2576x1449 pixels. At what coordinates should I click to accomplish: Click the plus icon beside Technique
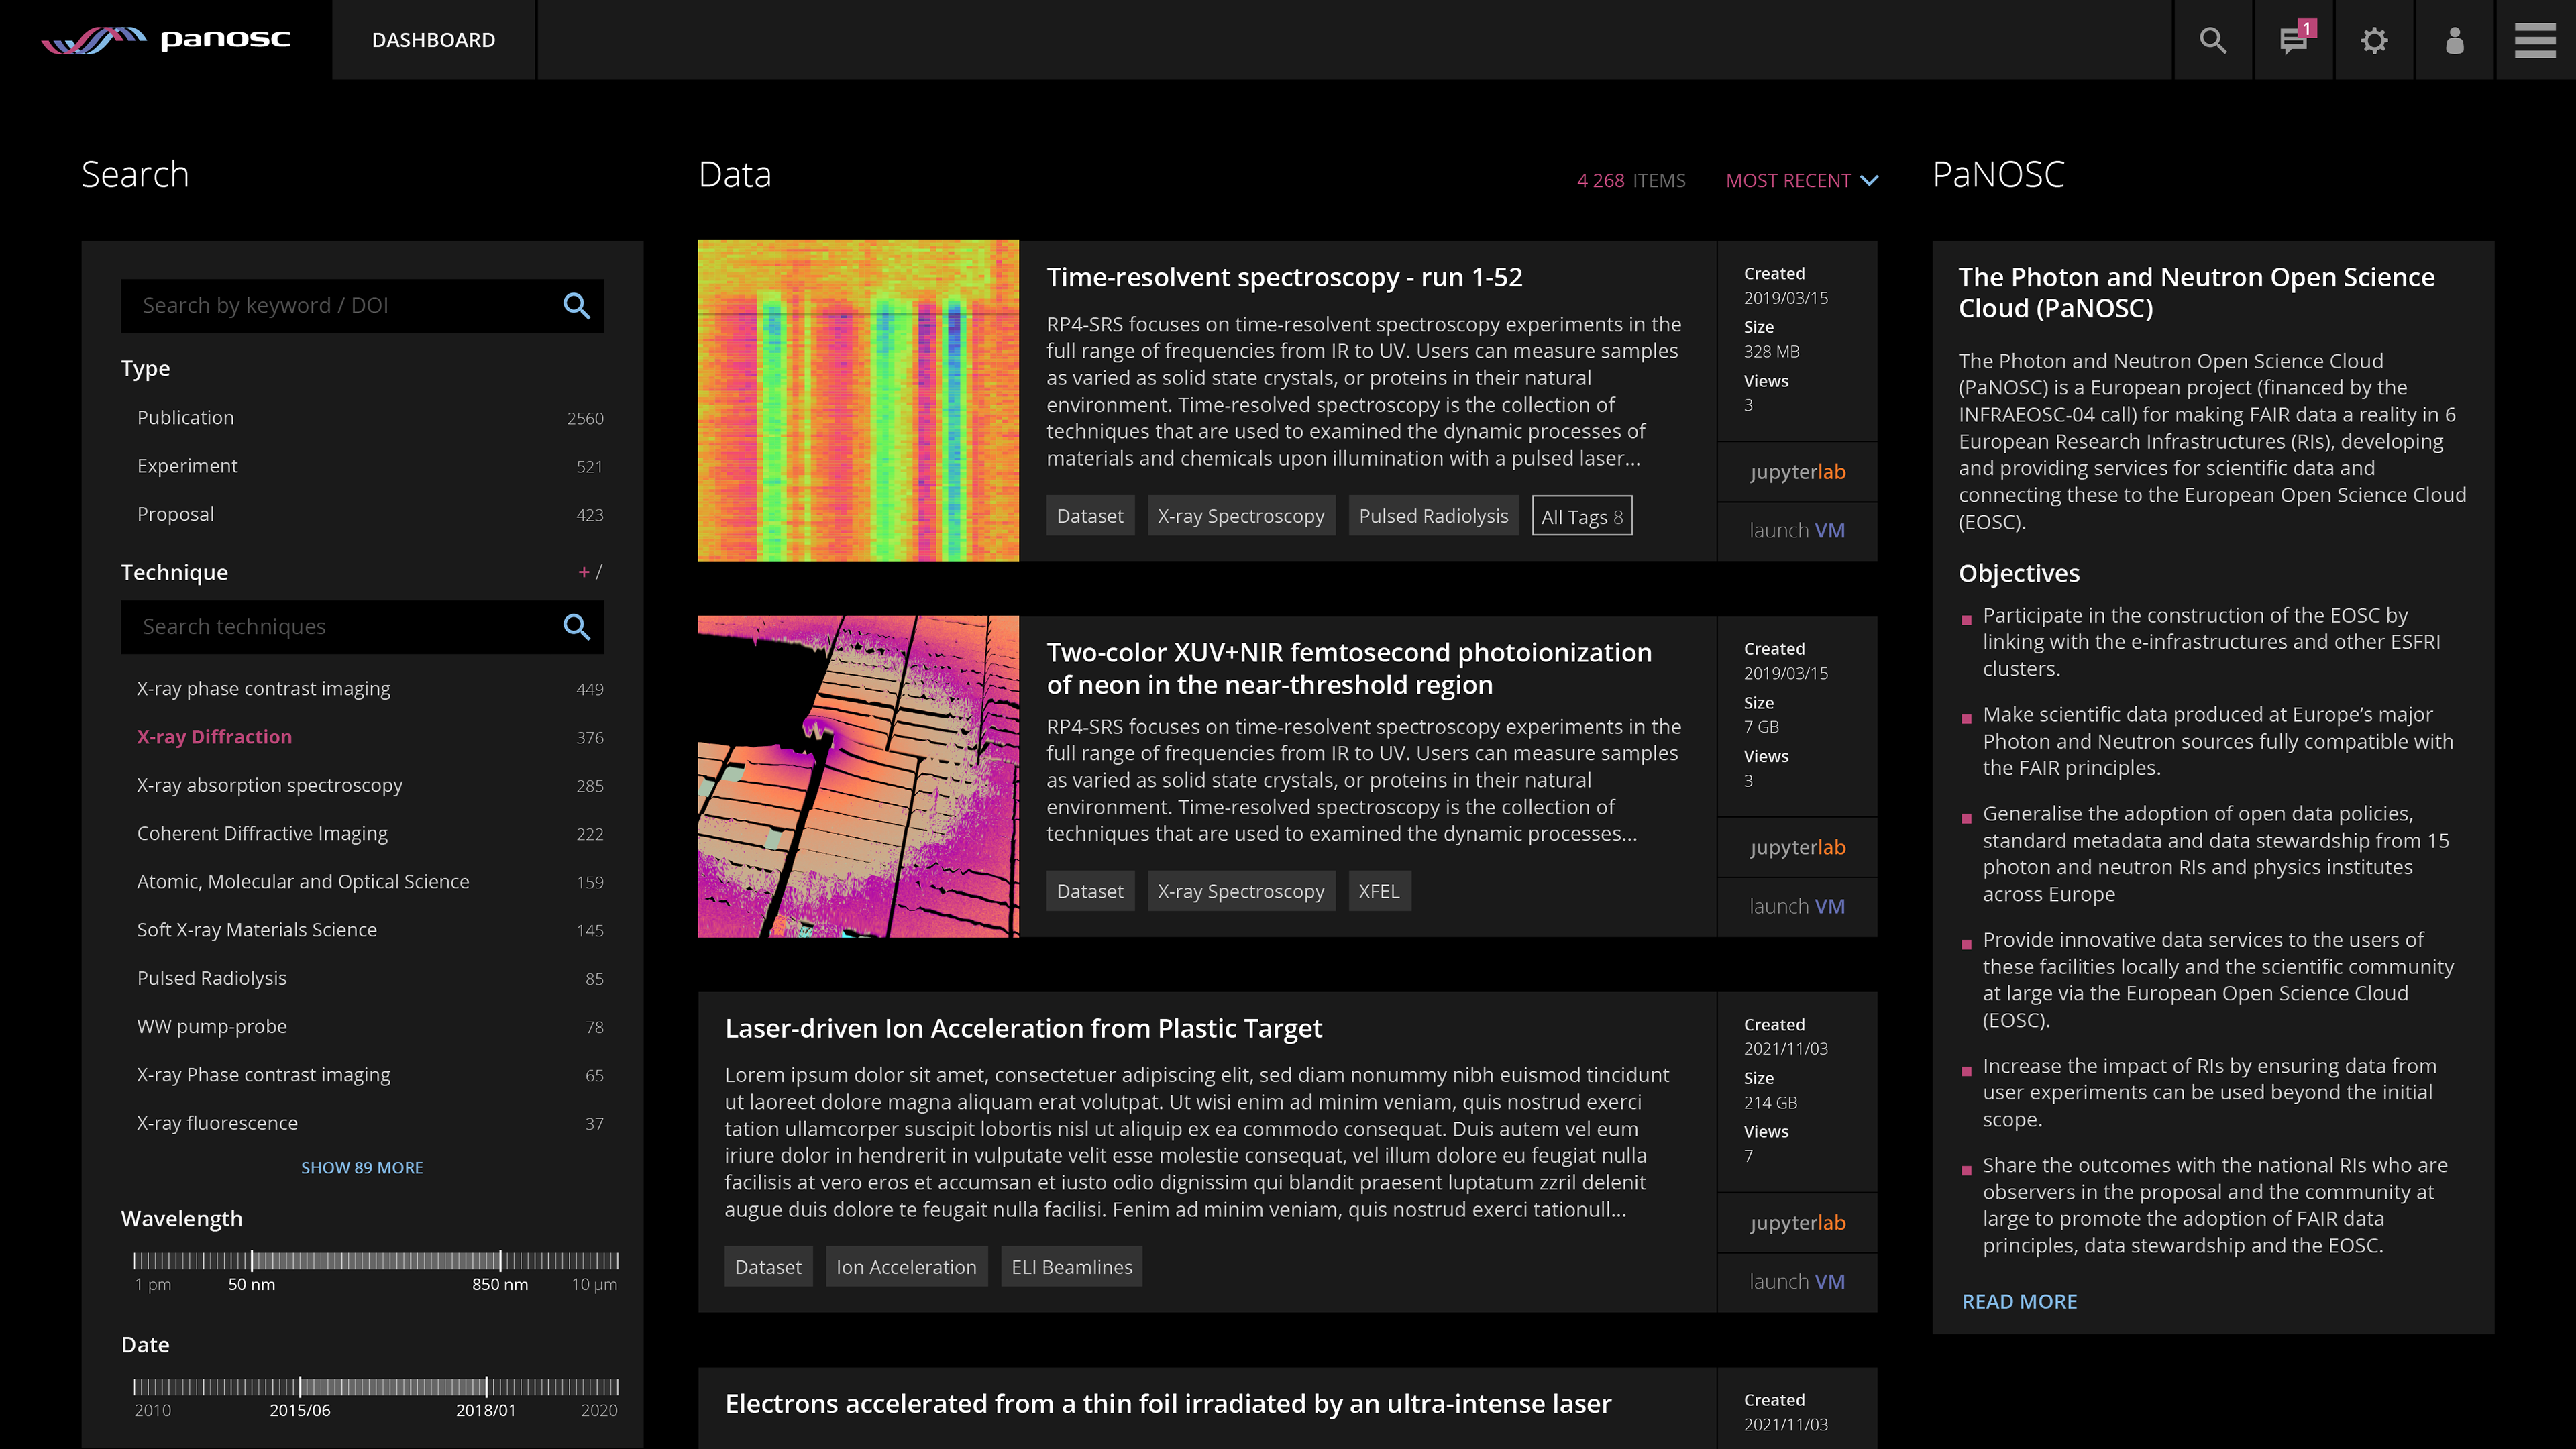tap(583, 572)
